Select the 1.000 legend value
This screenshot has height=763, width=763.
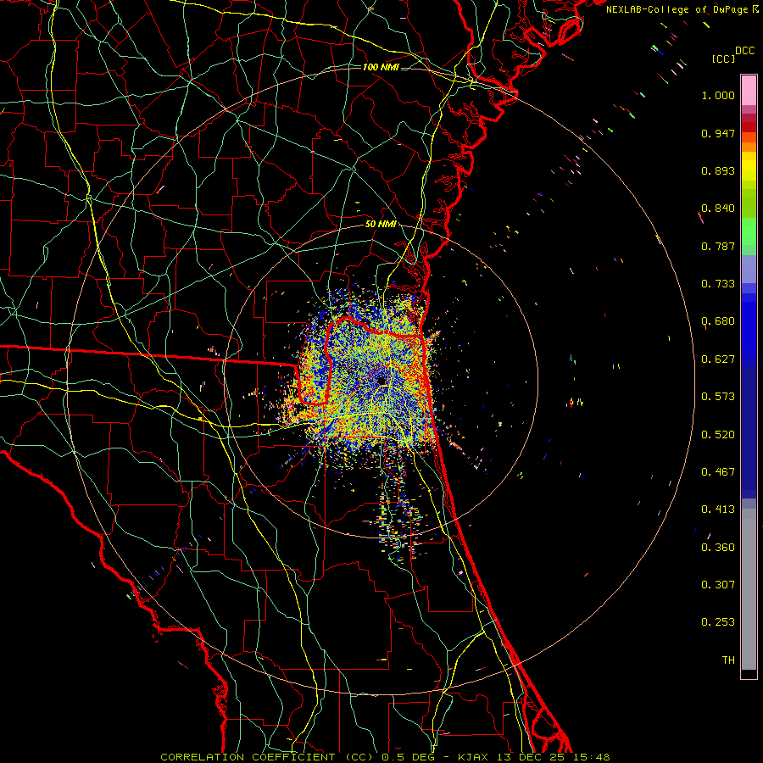pyautogui.click(x=718, y=95)
